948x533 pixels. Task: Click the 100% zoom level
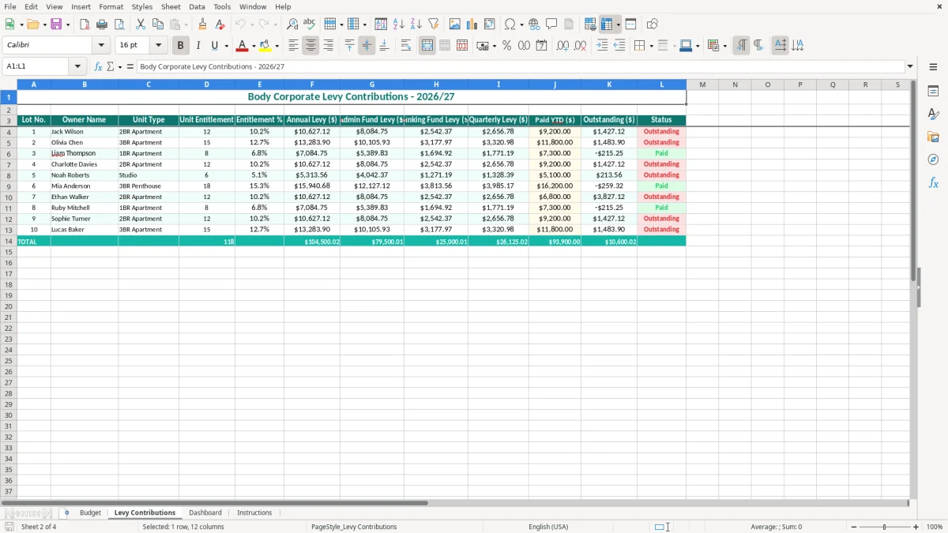point(935,527)
